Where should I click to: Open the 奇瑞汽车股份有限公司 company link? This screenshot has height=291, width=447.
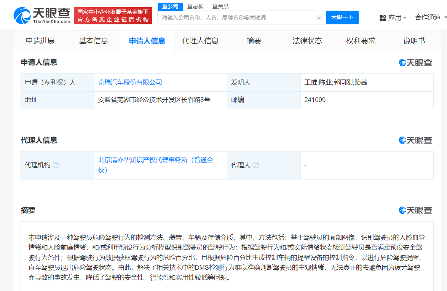coord(130,83)
